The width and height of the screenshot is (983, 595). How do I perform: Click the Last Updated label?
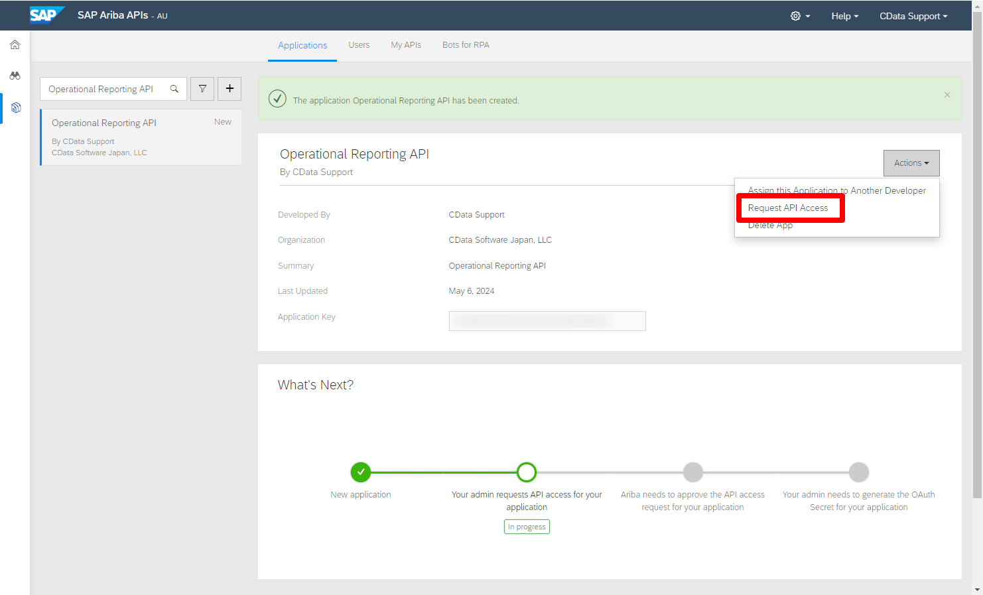click(x=302, y=291)
